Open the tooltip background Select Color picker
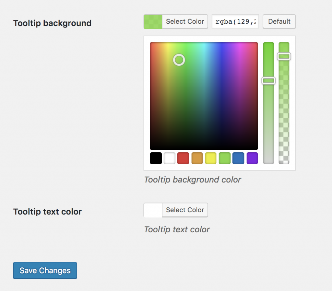Image resolution: width=332 pixels, height=291 pixels. click(185, 21)
